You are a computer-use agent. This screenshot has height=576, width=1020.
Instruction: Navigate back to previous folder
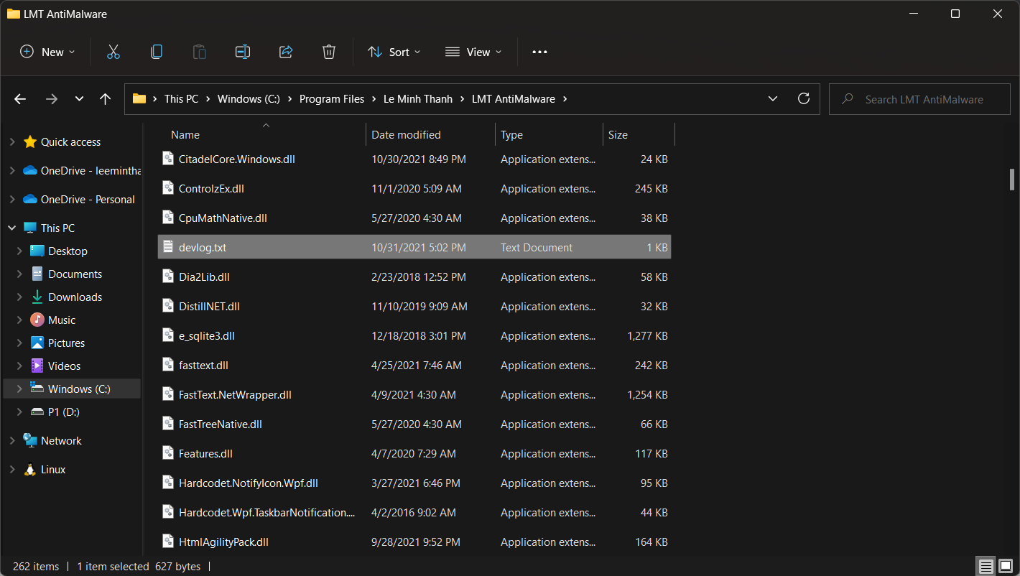point(20,99)
